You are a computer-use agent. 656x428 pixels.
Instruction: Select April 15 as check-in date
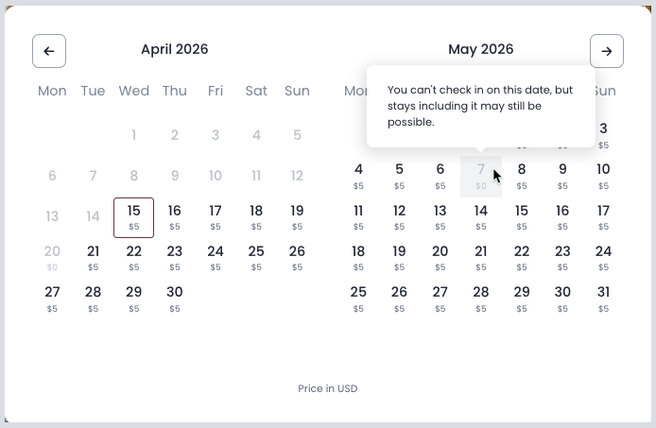tap(133, 216)
